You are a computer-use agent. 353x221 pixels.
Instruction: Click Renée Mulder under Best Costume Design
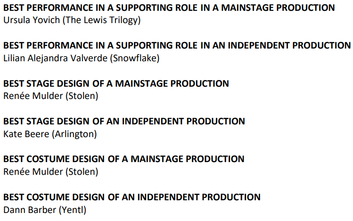click(33, 172)
